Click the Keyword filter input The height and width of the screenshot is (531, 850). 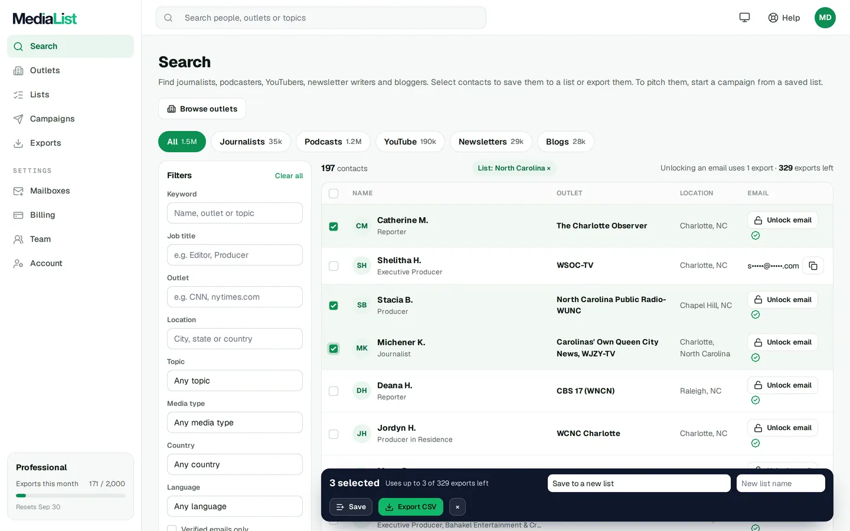(235, 213)
